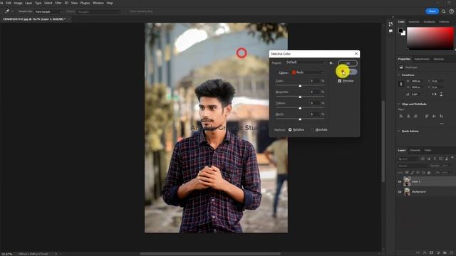The image size is (456, 256).
Task: Open the Image menu
Action: tap(18, 3)
